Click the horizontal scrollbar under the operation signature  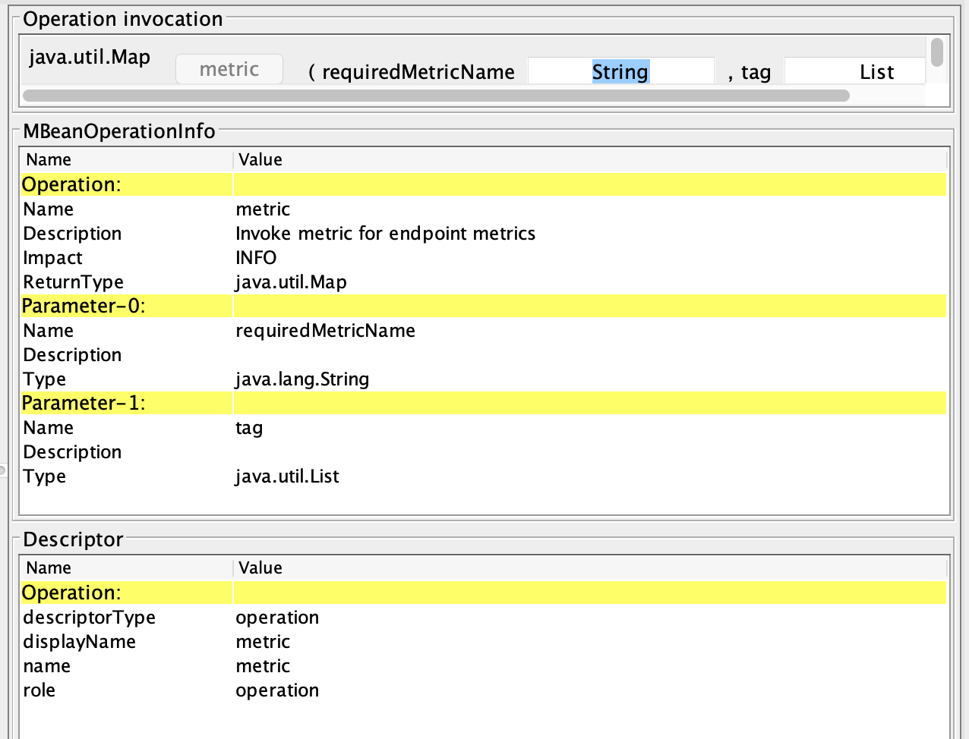(x=437, y=95)
